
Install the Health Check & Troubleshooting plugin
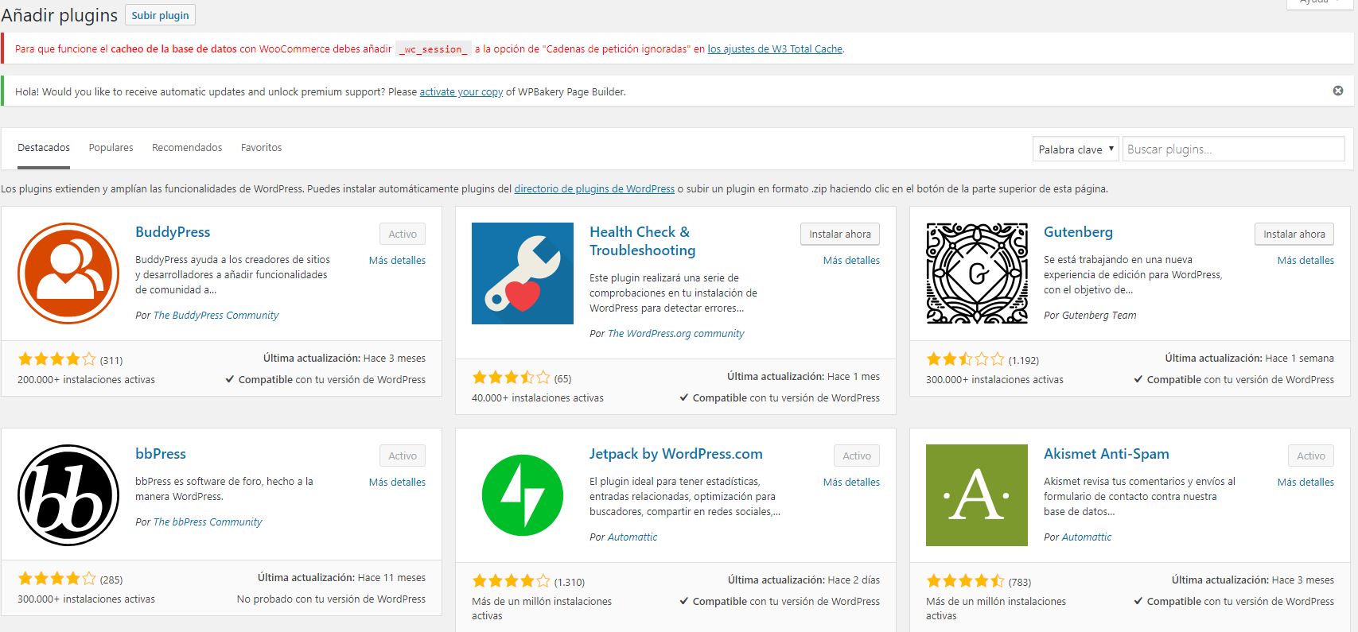click(839, 234)
